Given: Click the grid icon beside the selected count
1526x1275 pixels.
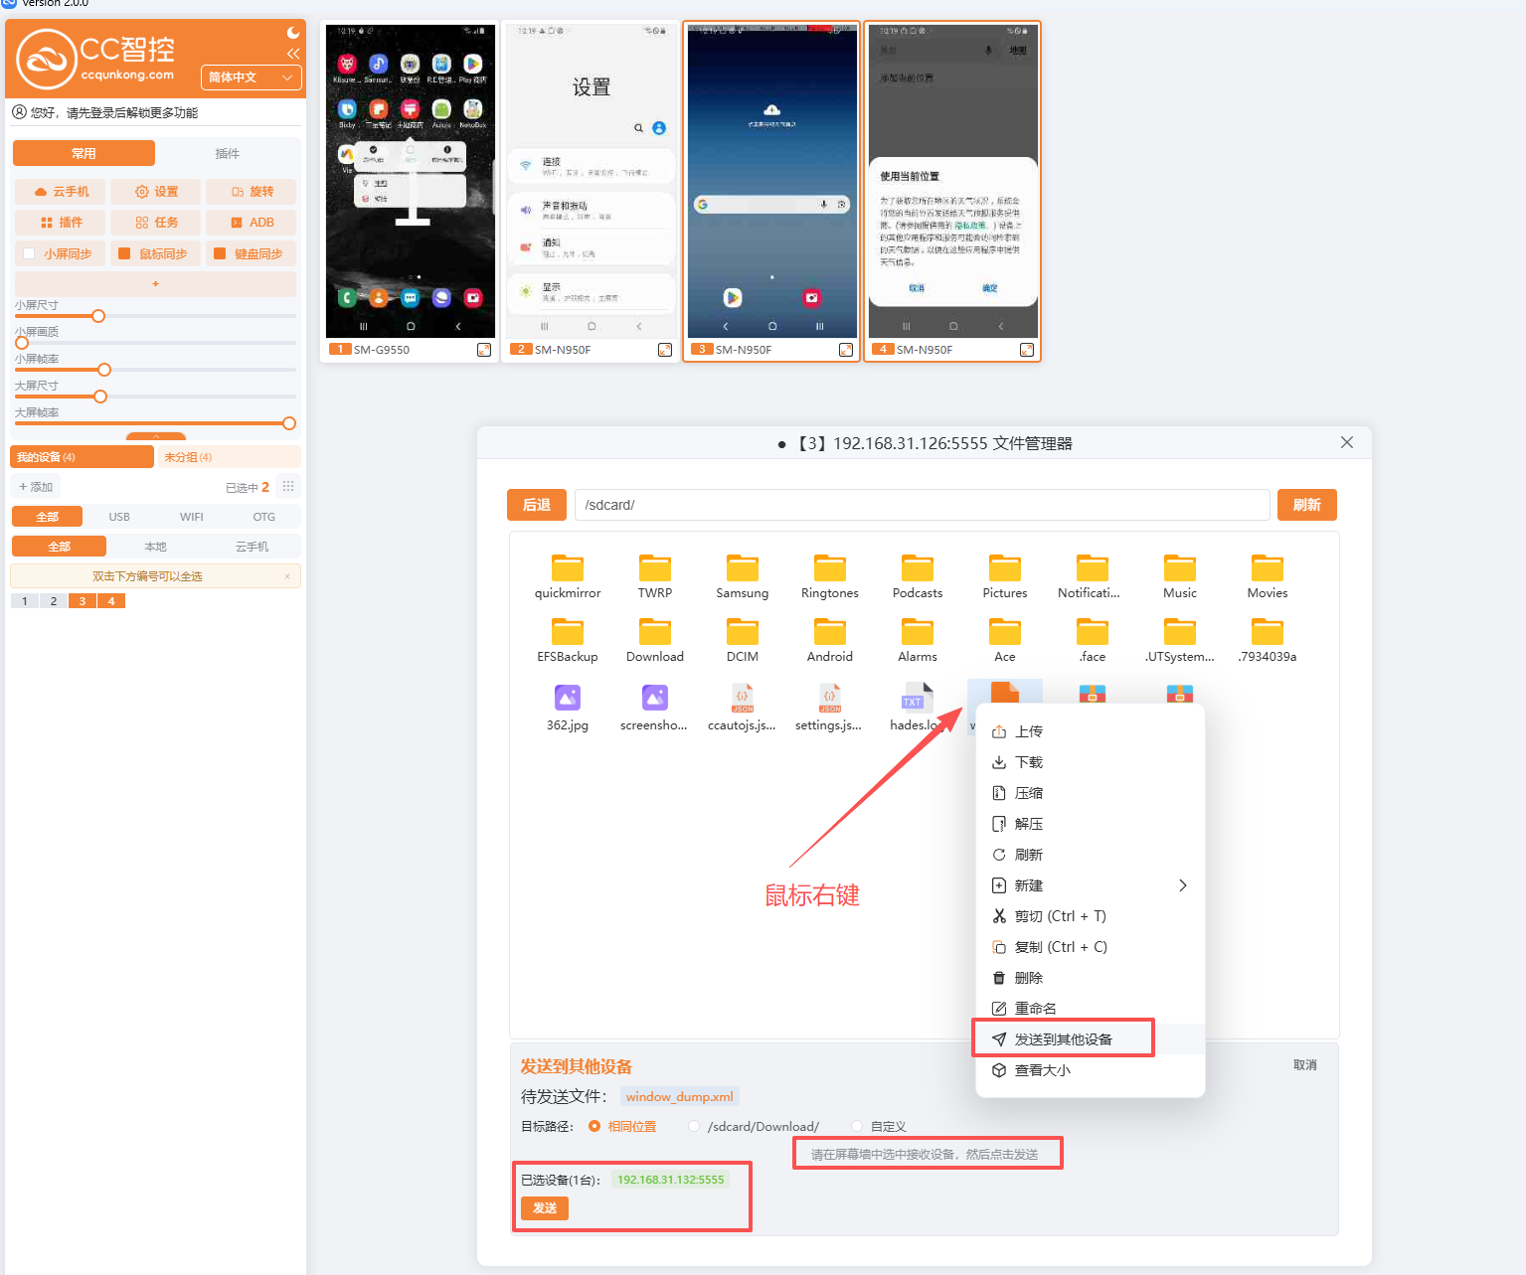Looking at the screenshot, I should tap(288, 487).
